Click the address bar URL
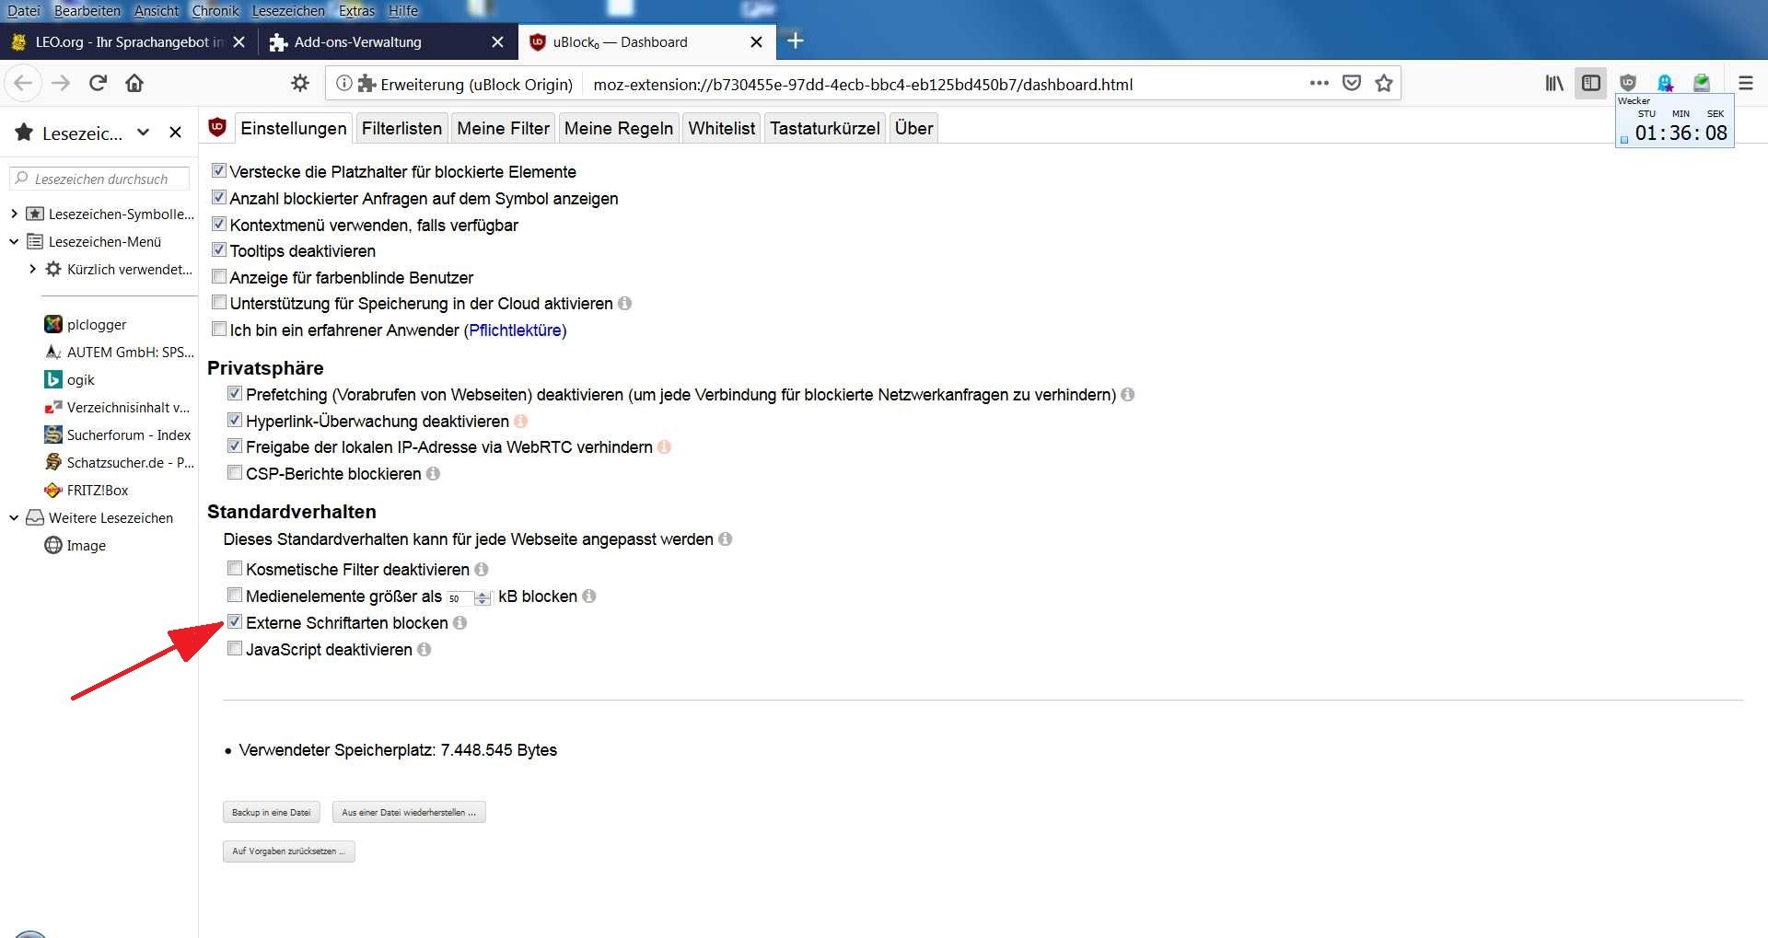Image resolution: width=1768 pixels, height=938 pixels. coord(863,84)
